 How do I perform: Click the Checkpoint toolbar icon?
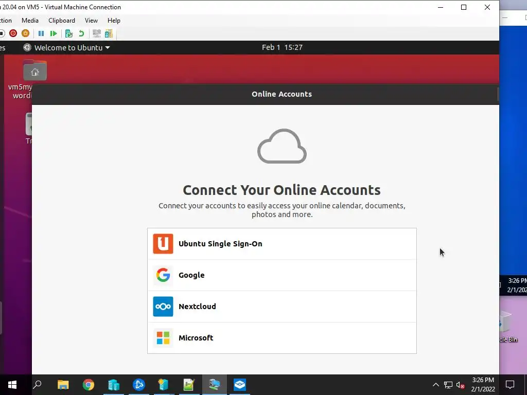click(x=69, y=33)
